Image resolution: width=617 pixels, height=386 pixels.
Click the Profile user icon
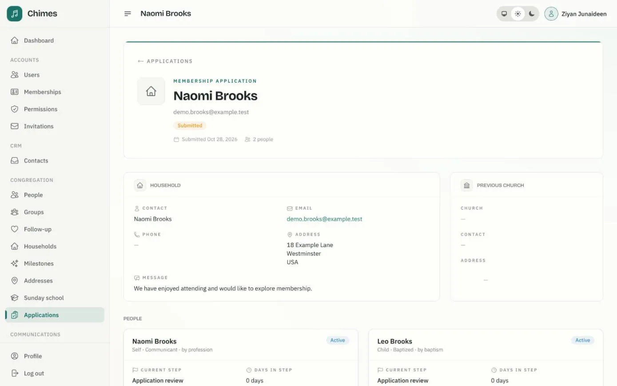(x=15, y=356)
